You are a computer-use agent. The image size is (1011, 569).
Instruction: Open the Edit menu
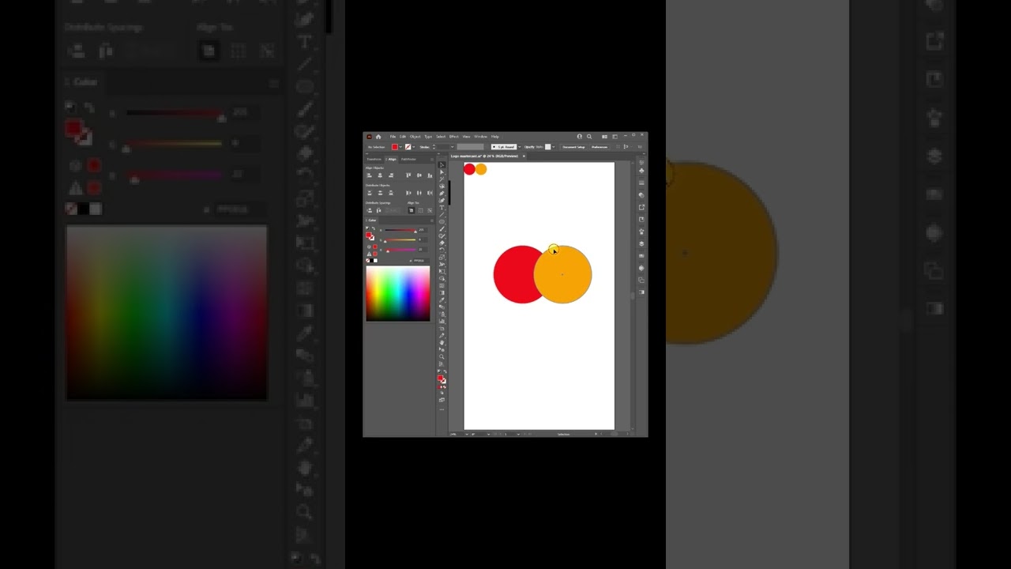click(403, 137)
